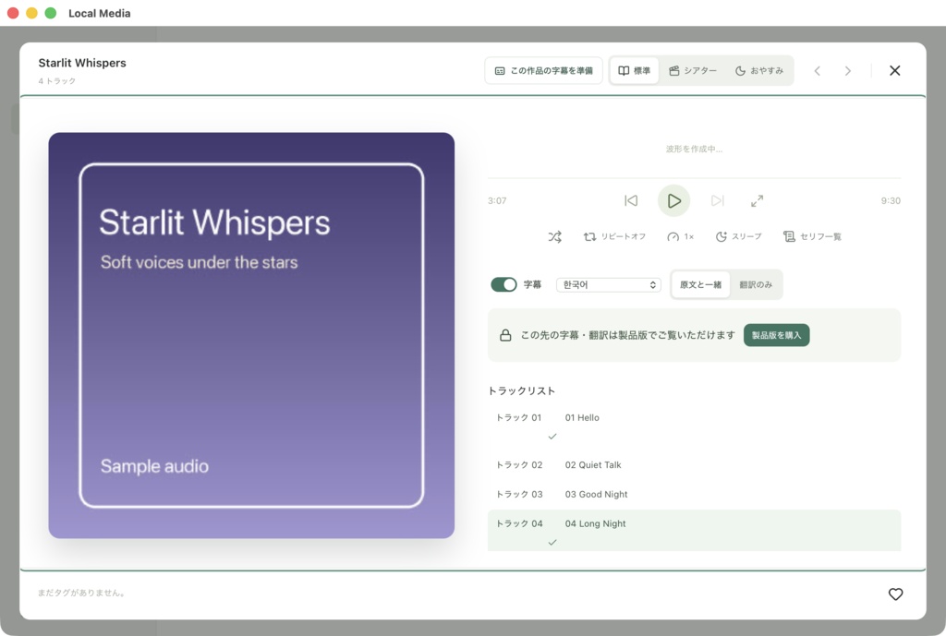Expand player to fullscreen

tap(758, 200)
